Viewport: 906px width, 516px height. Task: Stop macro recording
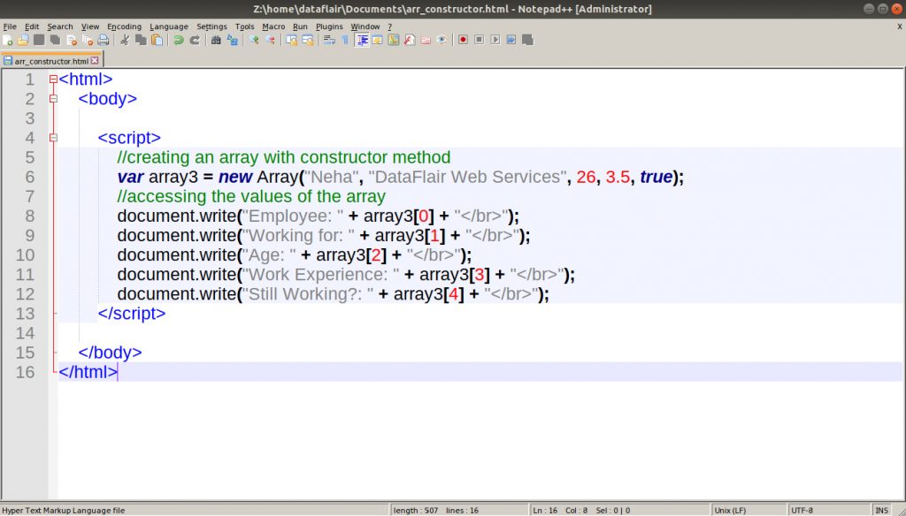(x=479, y=40)
